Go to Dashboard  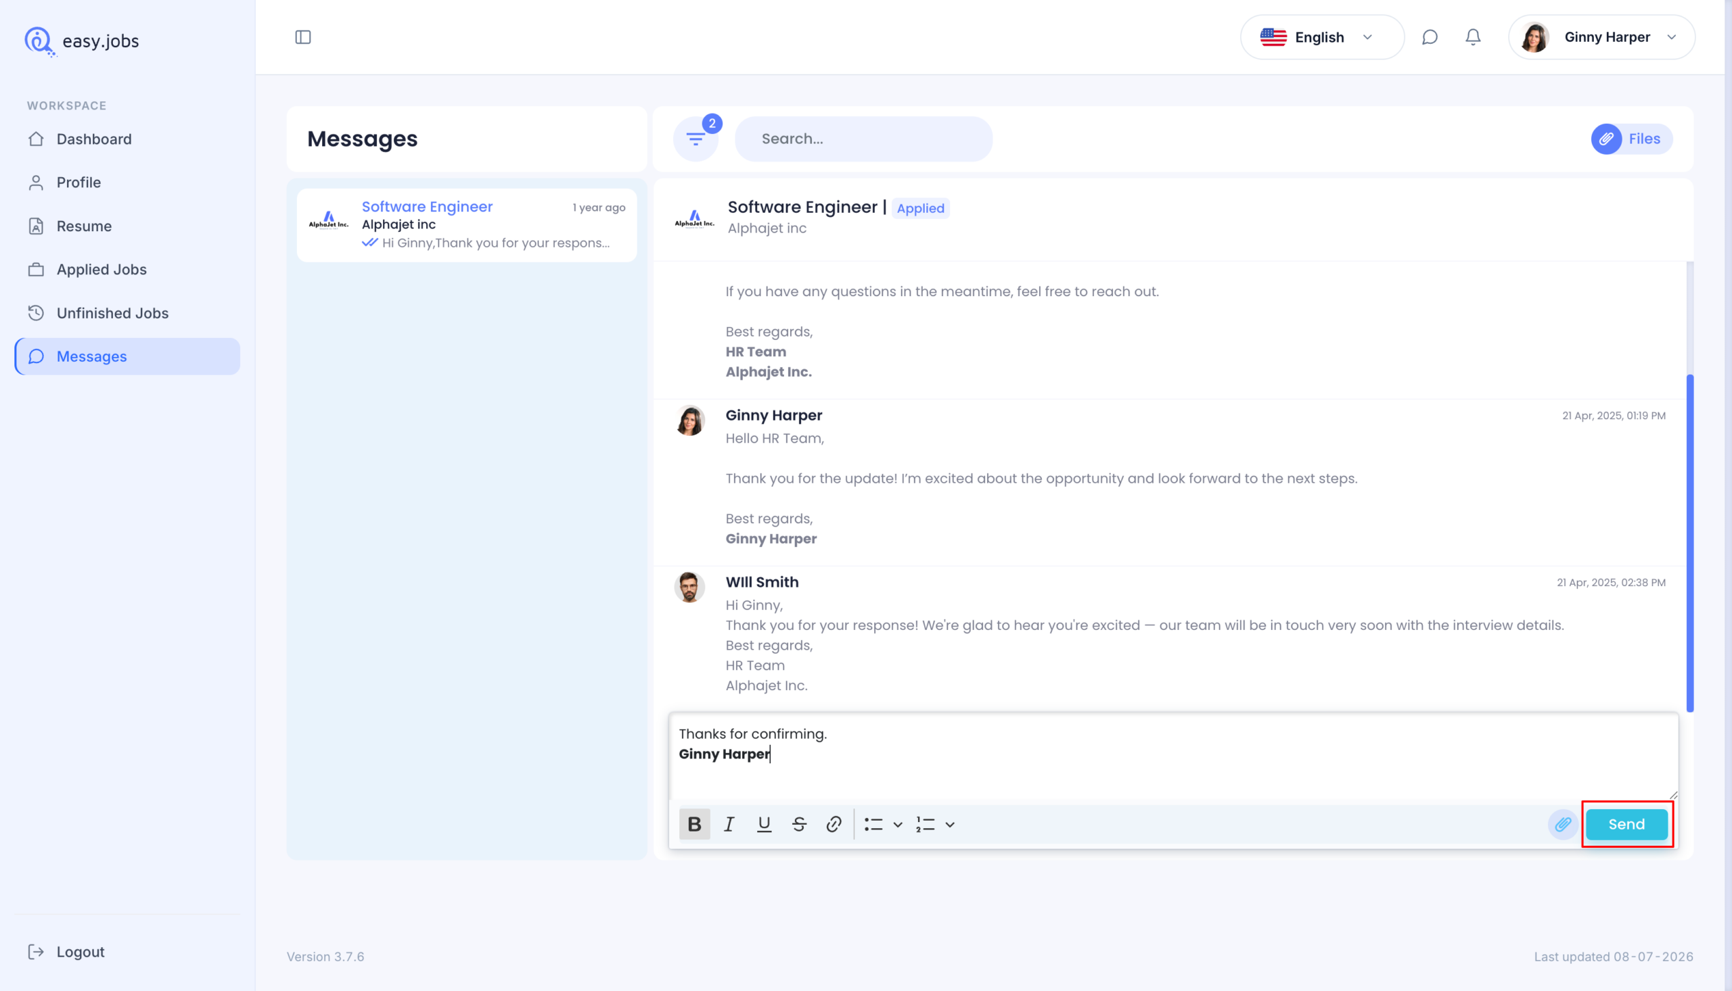127,139
